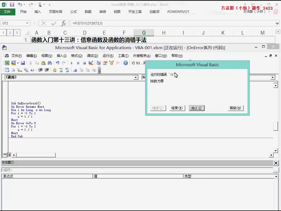Viewport: 281px width, 211px height.
Task: Open 文件(F) menu in VBA editor
Action: [x=16, y=56]
